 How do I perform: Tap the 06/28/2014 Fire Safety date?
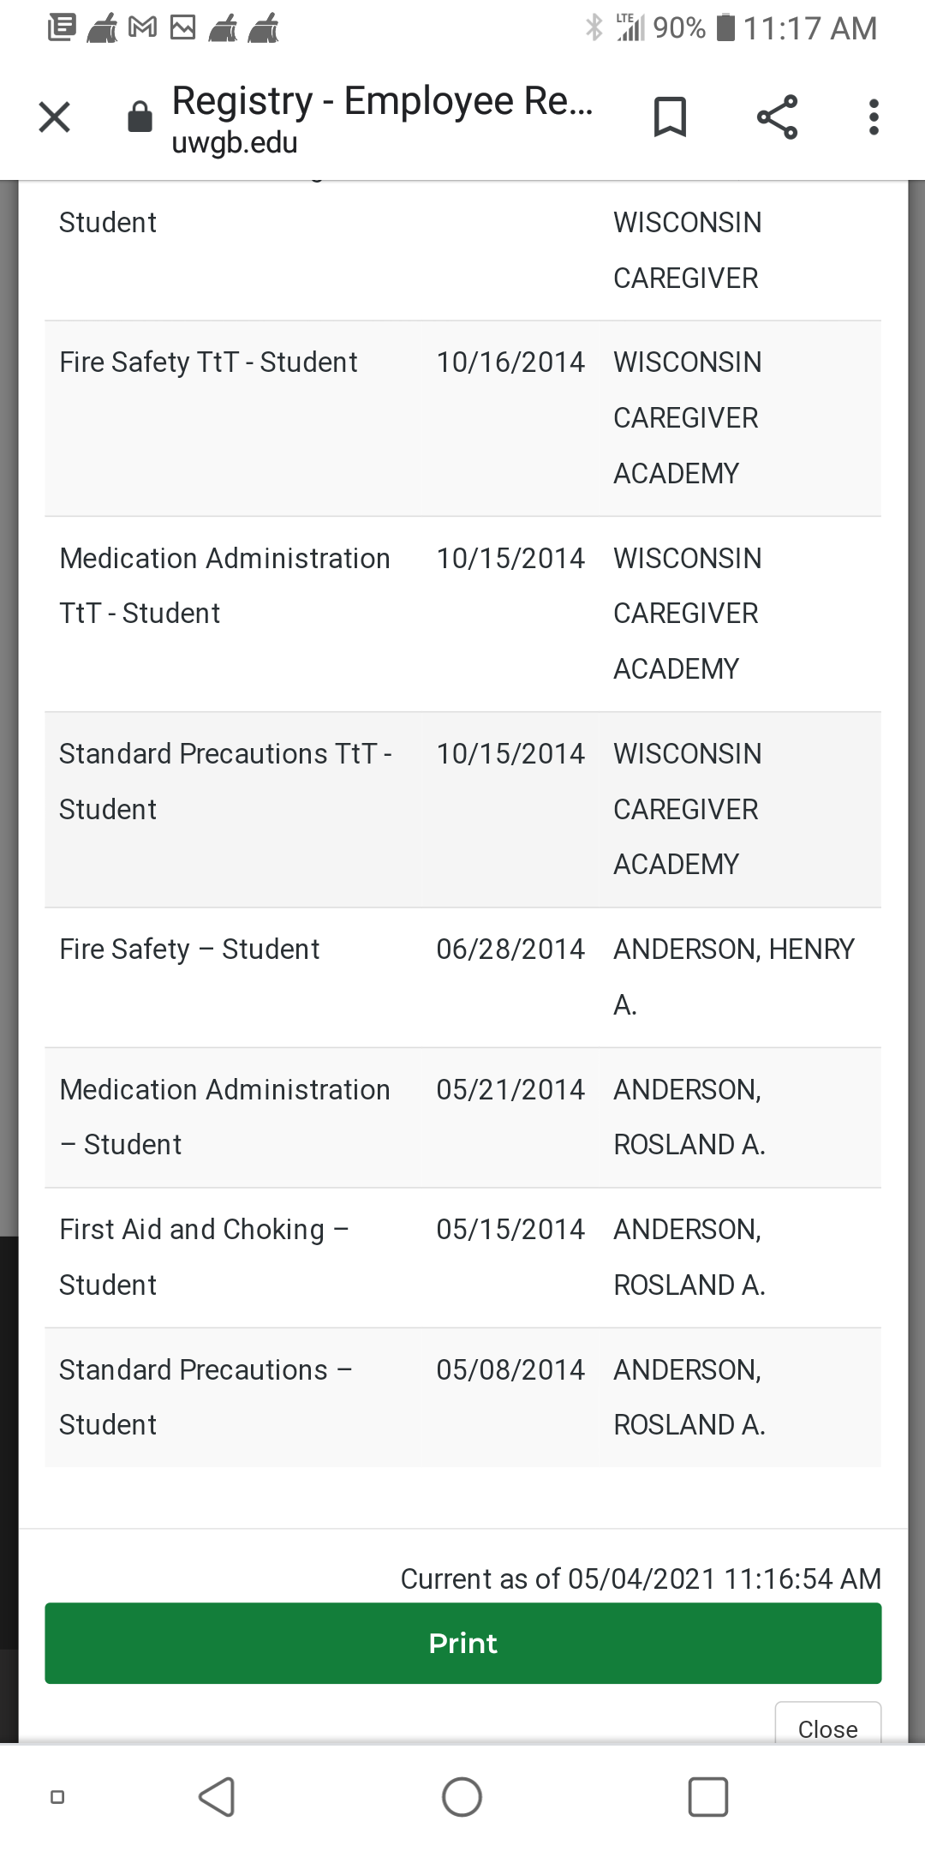pos(510,949)
